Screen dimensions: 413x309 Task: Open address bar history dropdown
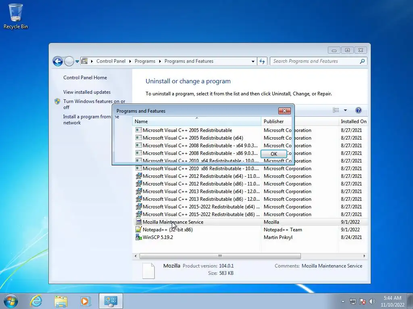[x=253, y=61]
